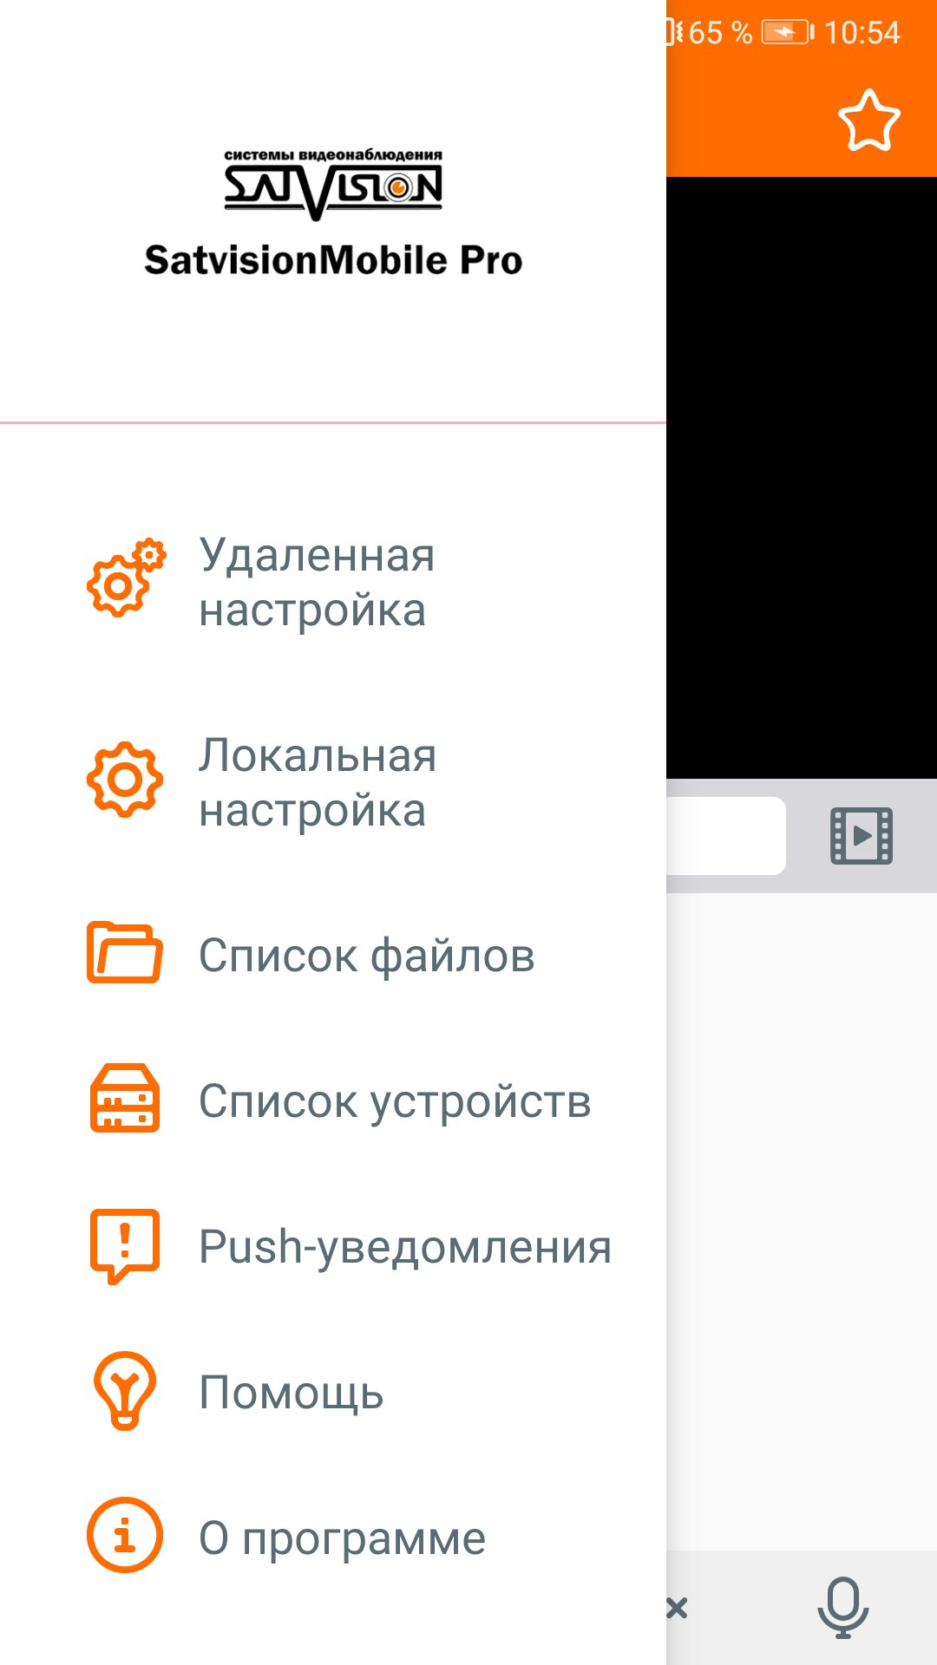Click the orange folder icon
Screen dimensions: 937x1665
pyautogui.click(x=125, y=953)
